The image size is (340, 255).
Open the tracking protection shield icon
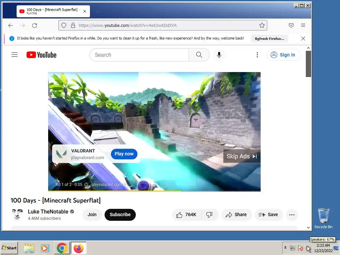pos(64,25)
